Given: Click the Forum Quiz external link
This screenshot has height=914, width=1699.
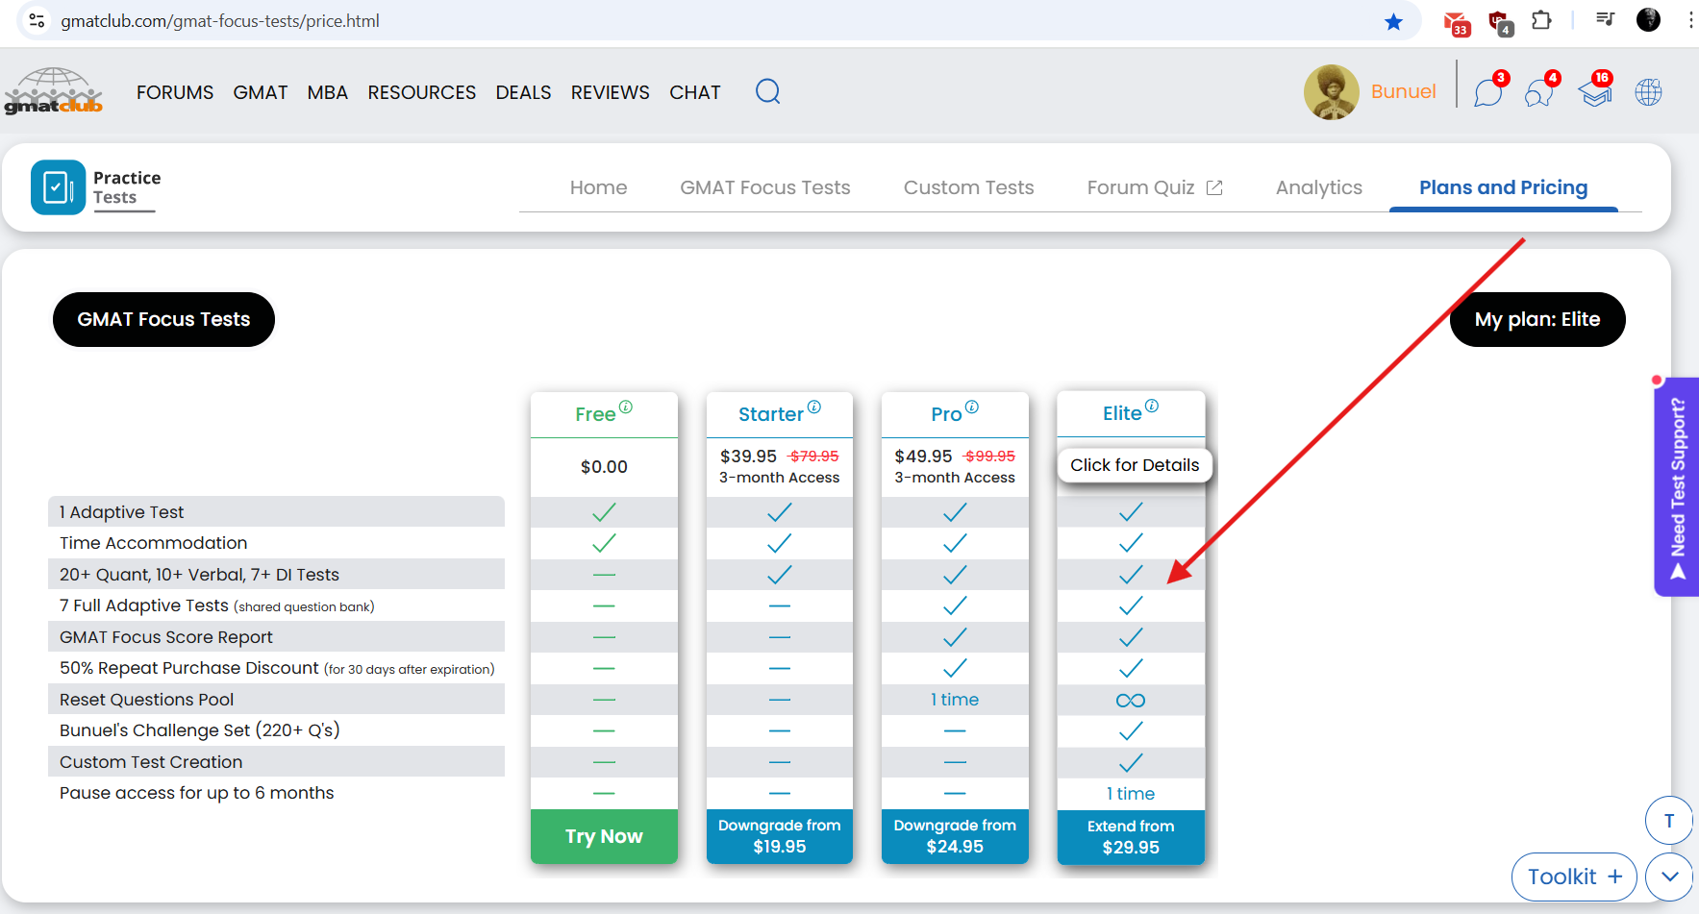Looking at the screenshot, I should pyautogui.click(x=1154, y=187).
